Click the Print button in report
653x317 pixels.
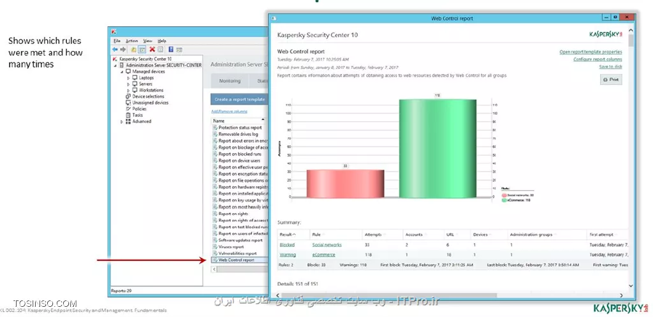[611, 80]
